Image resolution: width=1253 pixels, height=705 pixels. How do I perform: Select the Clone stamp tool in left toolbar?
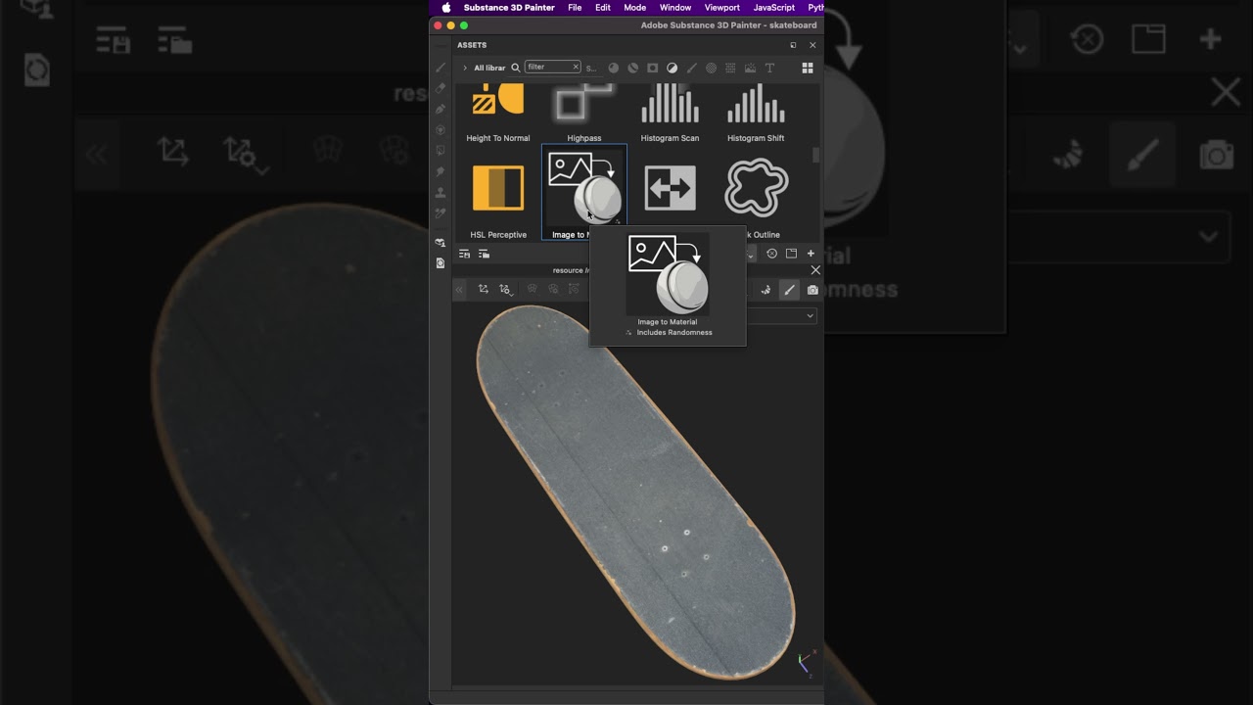point(441,192)
